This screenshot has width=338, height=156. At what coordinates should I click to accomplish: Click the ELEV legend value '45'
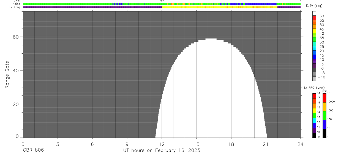pos(321,29)
